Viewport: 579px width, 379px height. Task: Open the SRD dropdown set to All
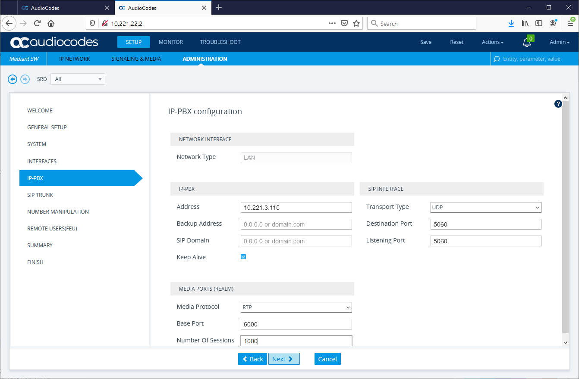pyautogui.click(x=78, y=79)
